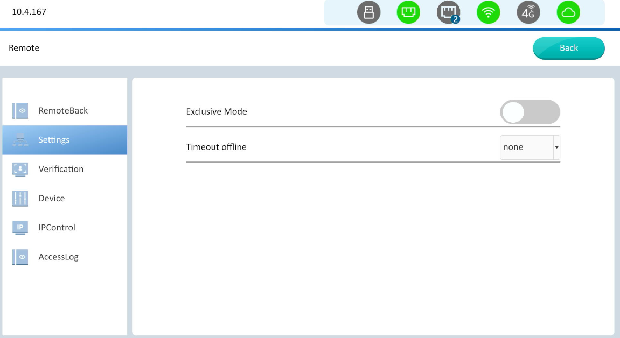This screenshot has height=338, width=620.
Task: Click the Verification face-scan icon
Action: (x=20, y=169)
